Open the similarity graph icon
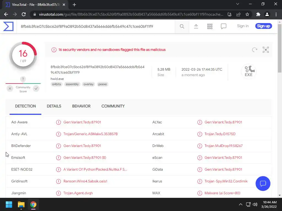Image resolution: width=282 pixels, height=211 pixels. pyautogui.click(x=266, y=50)
